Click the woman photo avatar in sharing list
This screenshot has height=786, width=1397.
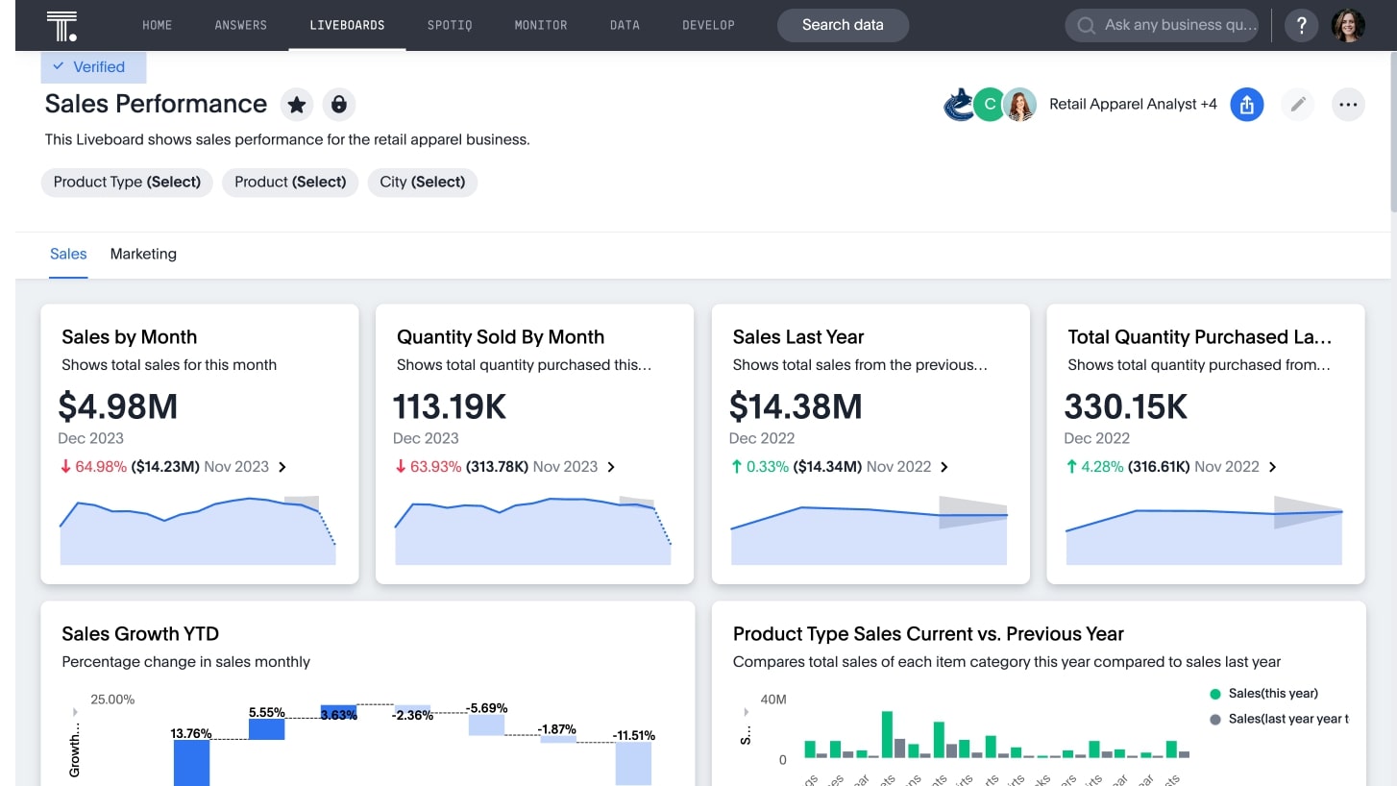[x=1020, y=105]
